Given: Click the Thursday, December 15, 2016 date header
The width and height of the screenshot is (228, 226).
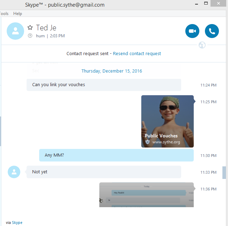Looking at the screenshot, I should tap(112, 71).
